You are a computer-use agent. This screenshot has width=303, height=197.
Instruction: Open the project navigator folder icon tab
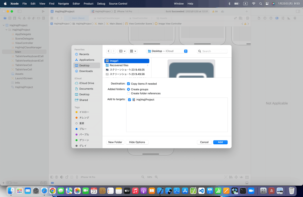(x=5, y=18)
